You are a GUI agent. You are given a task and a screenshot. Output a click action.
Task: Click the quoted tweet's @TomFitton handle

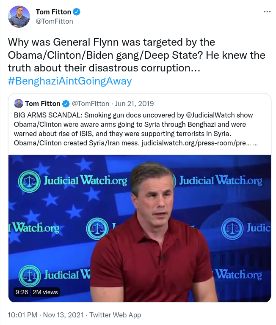point(91,104)
